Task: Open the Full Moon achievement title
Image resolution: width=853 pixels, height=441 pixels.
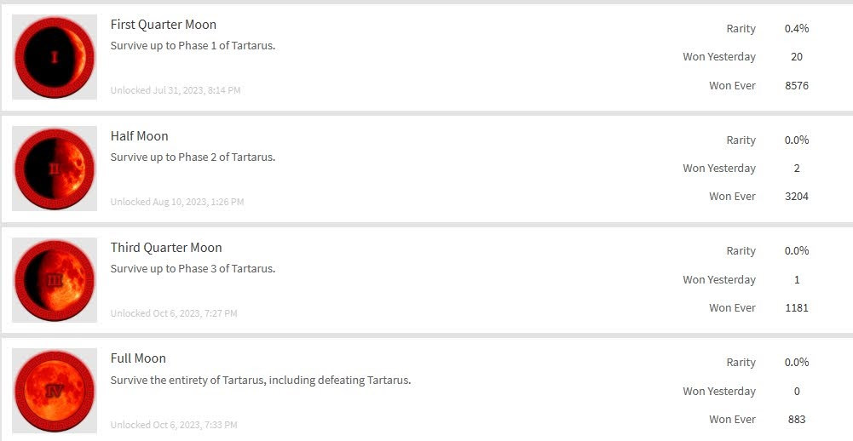Action: 138,358
